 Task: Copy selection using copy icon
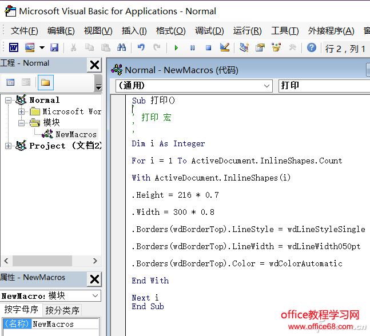[x=89, y=48]
